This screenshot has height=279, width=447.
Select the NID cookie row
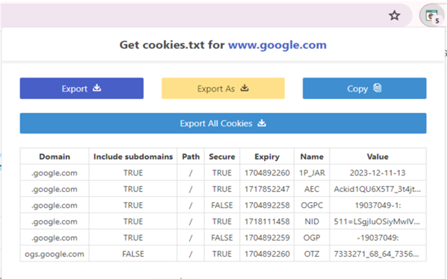point(223,221)
